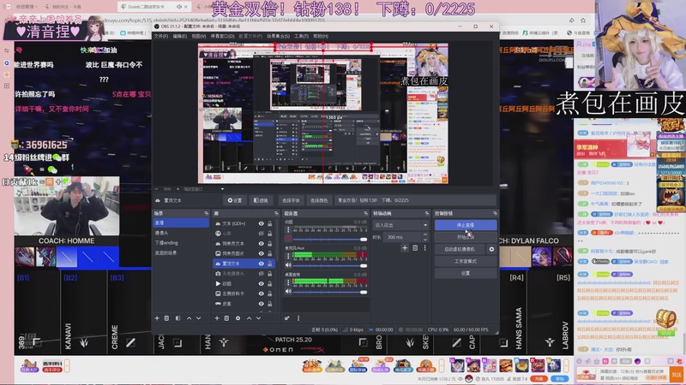The image size is (686, 385).
Task: Click 工作室模式 studio mode button
Action: (x=466, y=261)
